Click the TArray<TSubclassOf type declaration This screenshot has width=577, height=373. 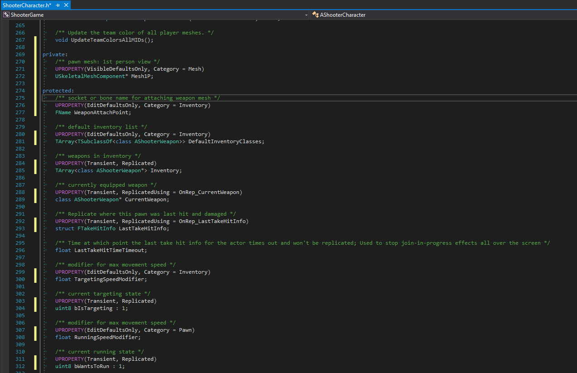click(85, 141)
